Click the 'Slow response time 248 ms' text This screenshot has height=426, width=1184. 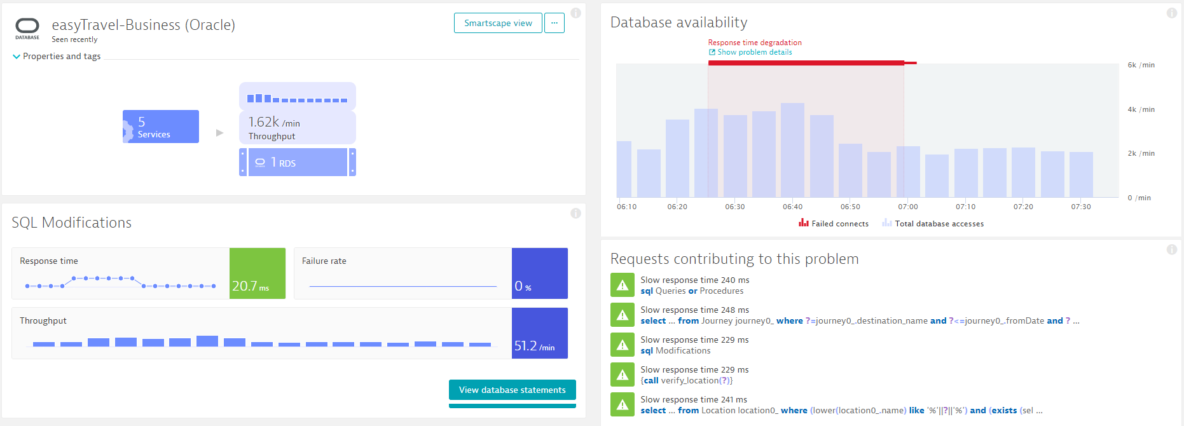(x=694, y=310)
